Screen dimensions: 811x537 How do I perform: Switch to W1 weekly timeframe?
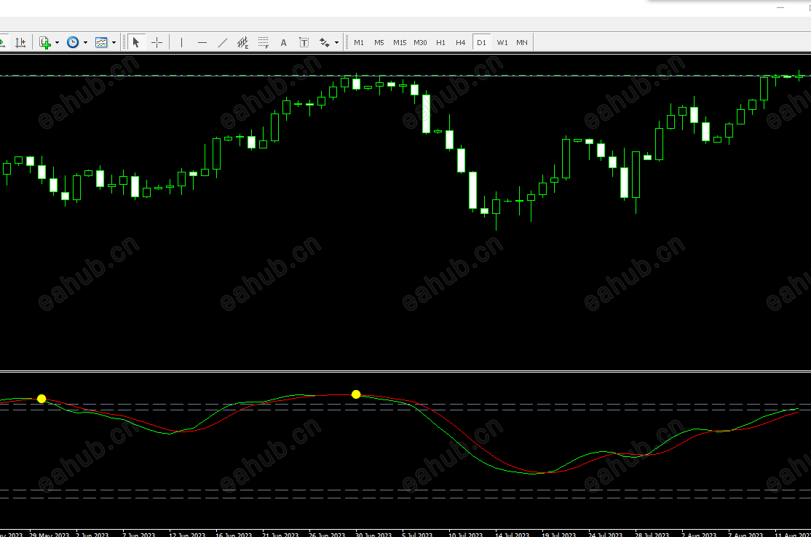click(x=502, y=42)
